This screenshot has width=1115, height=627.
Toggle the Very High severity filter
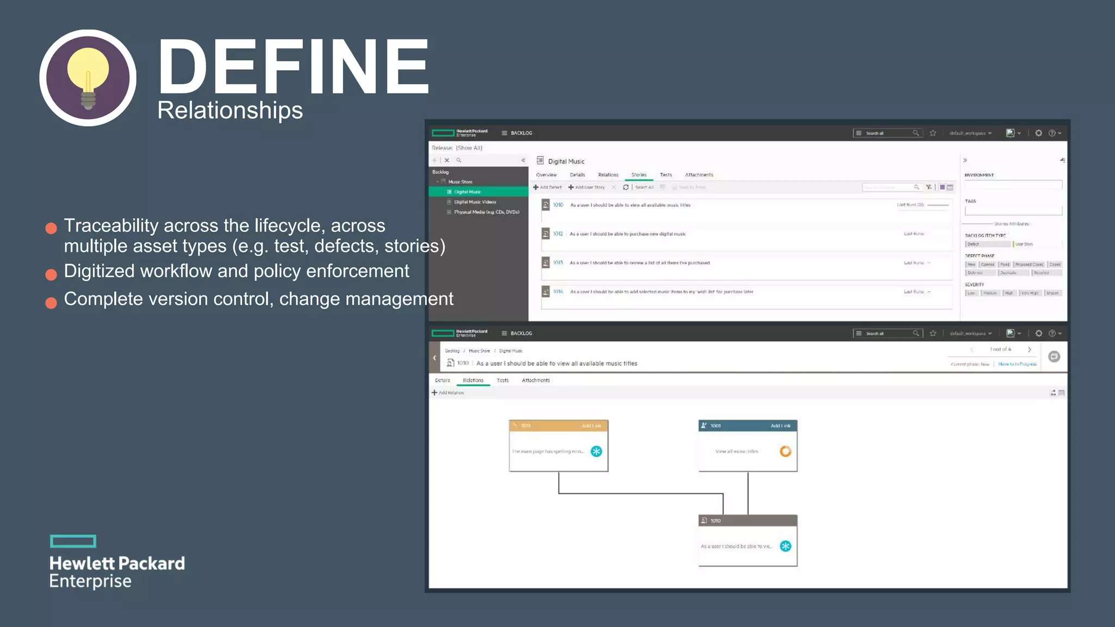pos(1030,293)
